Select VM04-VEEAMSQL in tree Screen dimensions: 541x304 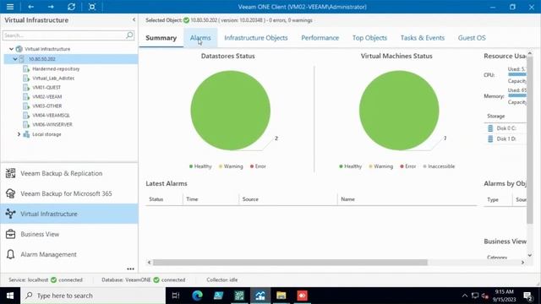51,116
